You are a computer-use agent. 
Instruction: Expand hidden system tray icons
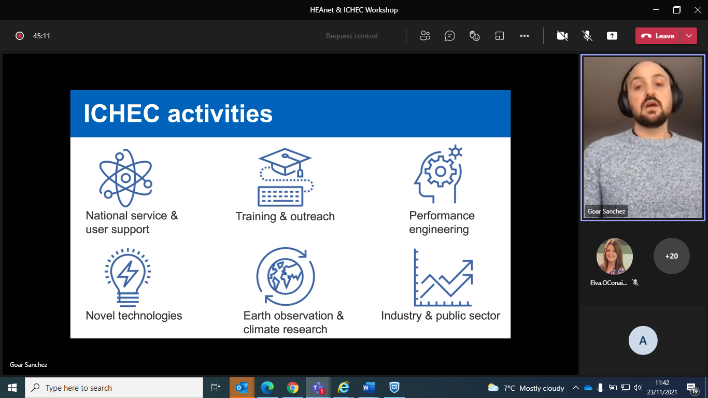point(576,388)
